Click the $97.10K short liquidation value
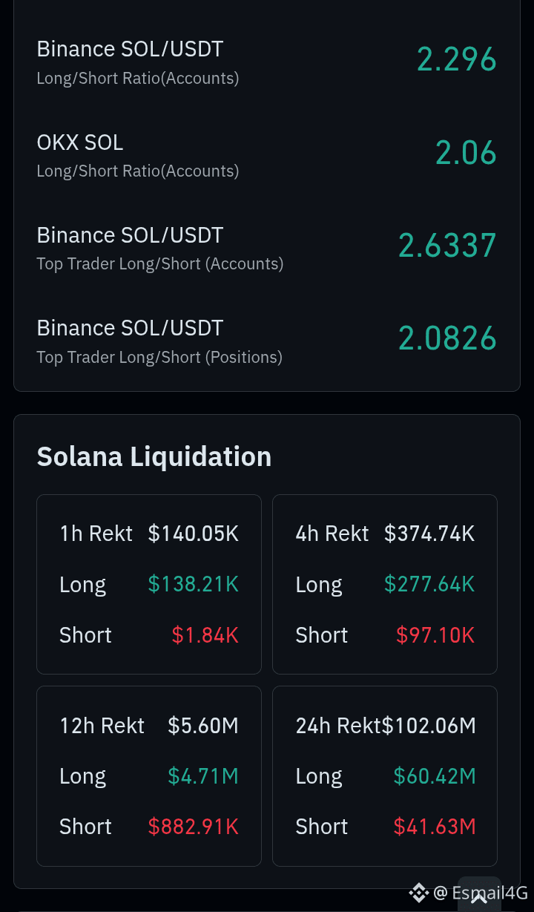The height and width of the screenshot is (912, 534). pyautogui.click(x=435, y=634)
